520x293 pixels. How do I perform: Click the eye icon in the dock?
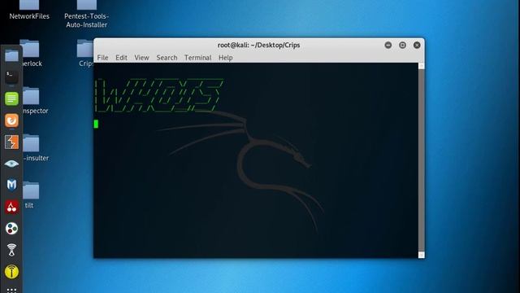coord(11,164)
